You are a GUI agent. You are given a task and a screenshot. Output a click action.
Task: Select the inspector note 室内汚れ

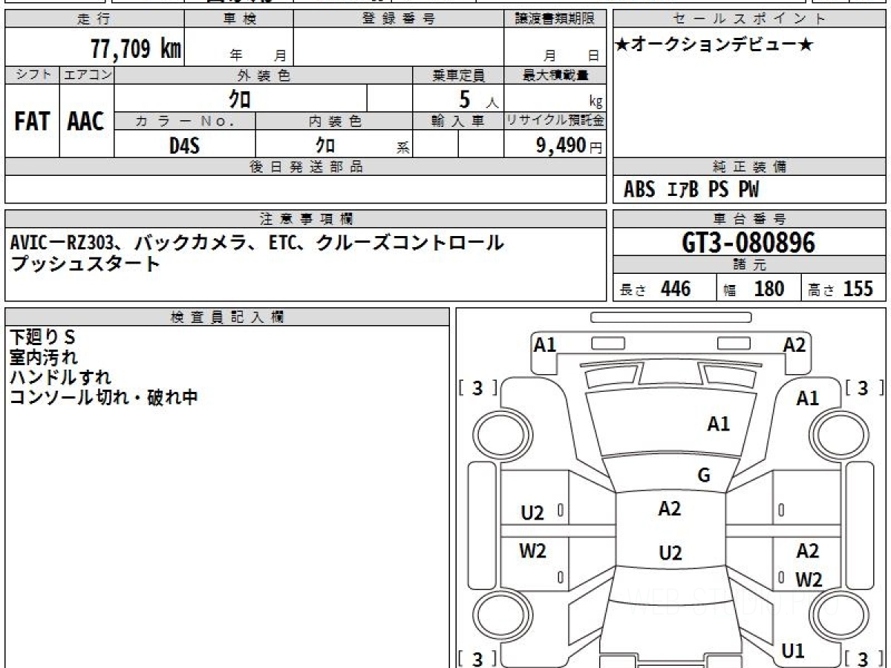coord(43,358)
